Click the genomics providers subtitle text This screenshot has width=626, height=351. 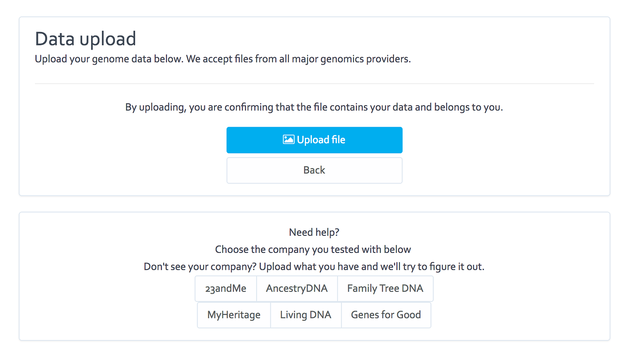tap(223, 59)
